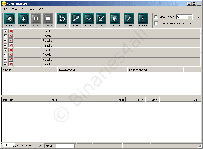The height and width of the screenshot is (149, 203).
Task: Sort by Date column header
Action: [x=180, y=100]
